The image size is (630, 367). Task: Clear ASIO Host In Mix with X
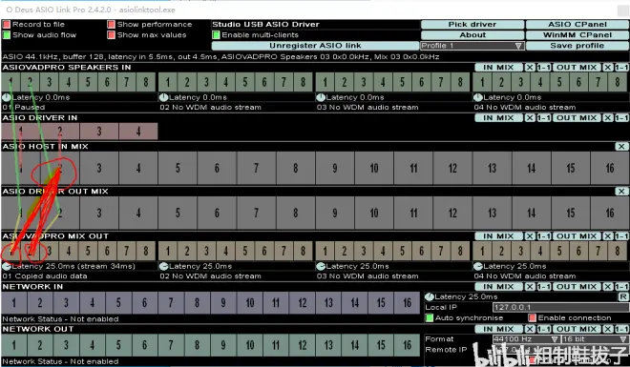coord(621,147)
